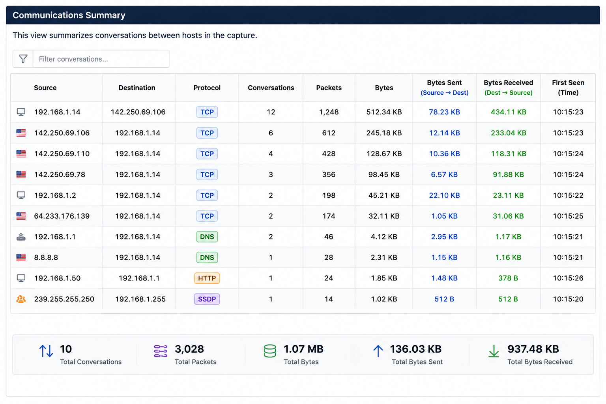The height and width of the screenshot is (404, 606).
Task: Click the 128.67 KB bytes cell
Action: pyautogui.click(x=384, y=153)
